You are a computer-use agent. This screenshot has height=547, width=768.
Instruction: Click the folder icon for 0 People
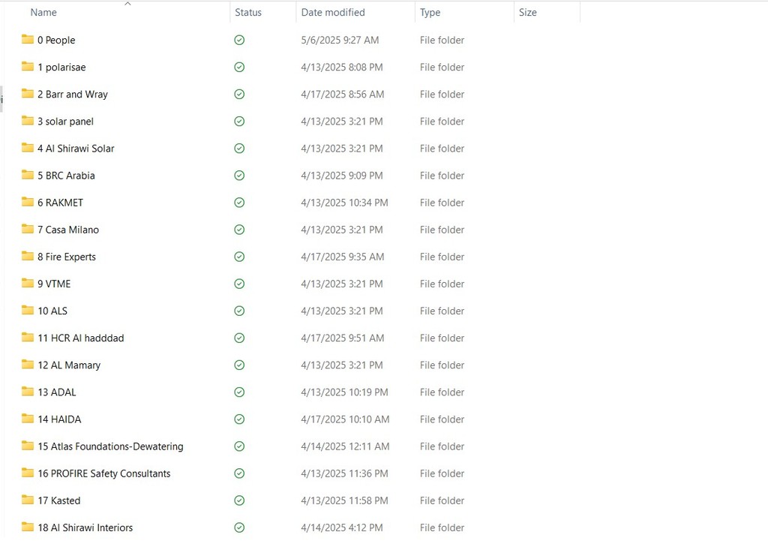[28, 39]
